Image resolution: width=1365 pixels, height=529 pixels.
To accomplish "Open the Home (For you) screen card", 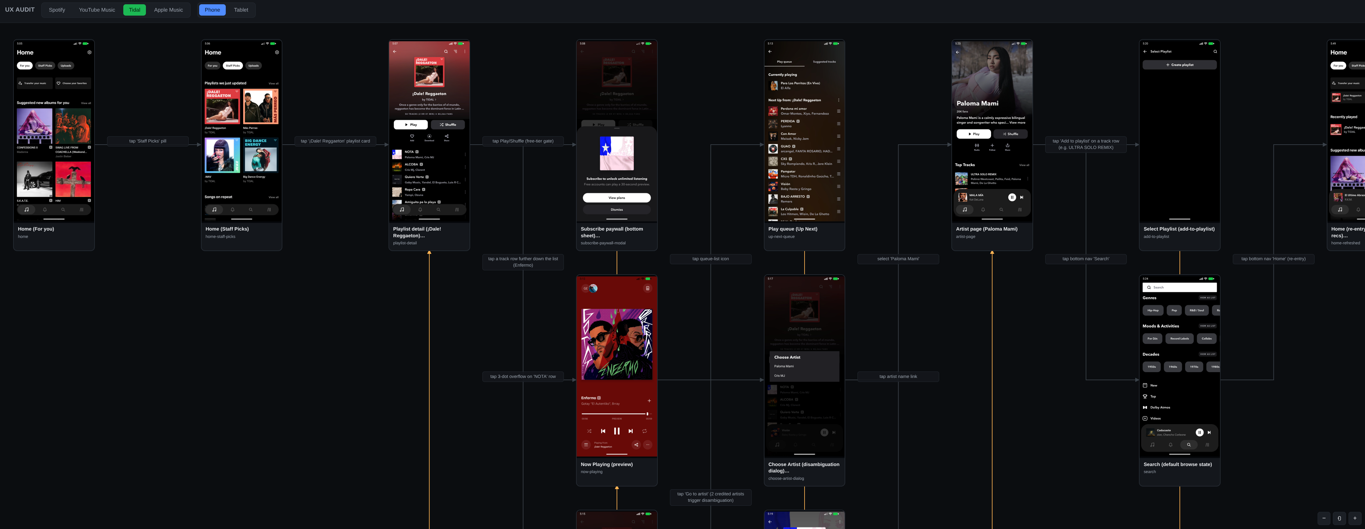I will (x=54, y=145).
